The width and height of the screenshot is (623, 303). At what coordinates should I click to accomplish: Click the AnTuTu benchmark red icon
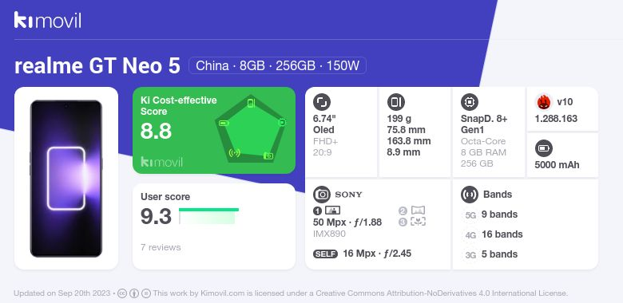click(x=544, y=102)
